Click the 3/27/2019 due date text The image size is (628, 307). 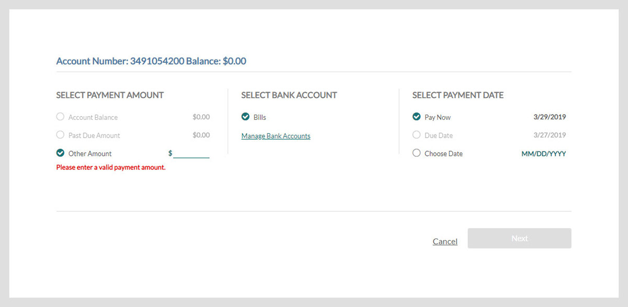(549, 135)
